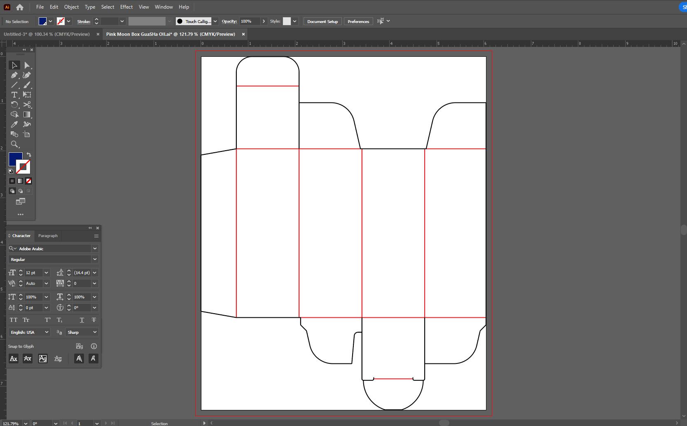Pick the Eyedropper tool
Viewport: 687px width, 426px height.
(14, 124)
